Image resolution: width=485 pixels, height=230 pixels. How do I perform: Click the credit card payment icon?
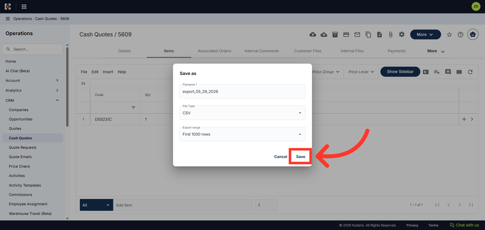[346, 35]
